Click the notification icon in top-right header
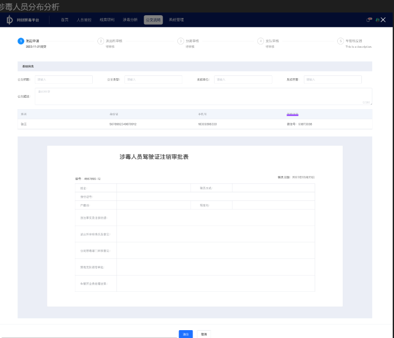The width and height of the screenshot is (394, 338). tap(369, 20)
